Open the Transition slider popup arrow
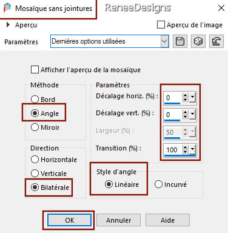 tap(193, 149)
